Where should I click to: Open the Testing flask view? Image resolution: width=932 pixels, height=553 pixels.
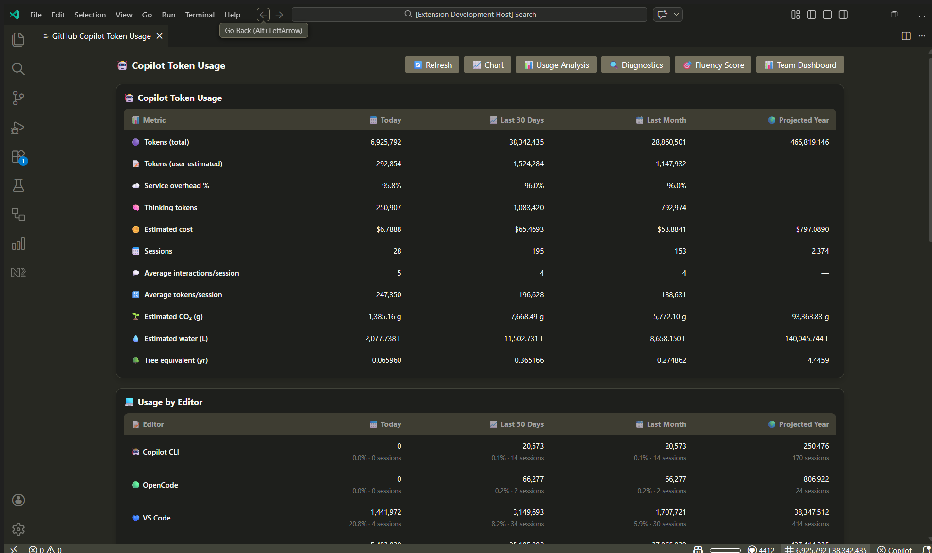[18, 185]
